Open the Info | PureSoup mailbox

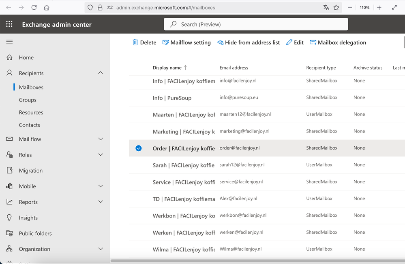tap(172, 98)
